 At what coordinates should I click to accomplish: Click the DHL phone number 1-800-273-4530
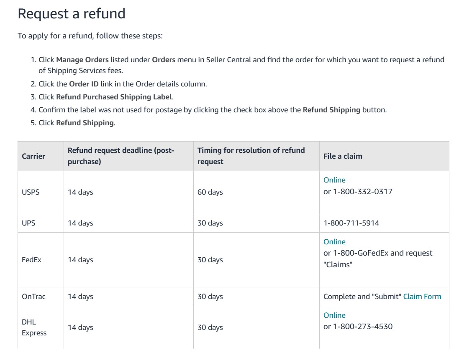(x=363, y=327)
